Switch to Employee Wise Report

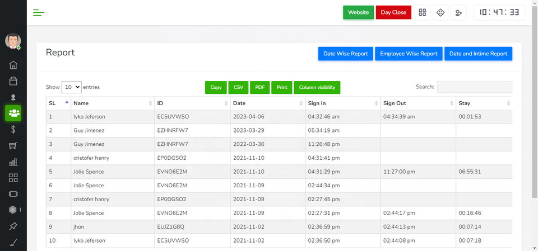click(x=409, y=54)
